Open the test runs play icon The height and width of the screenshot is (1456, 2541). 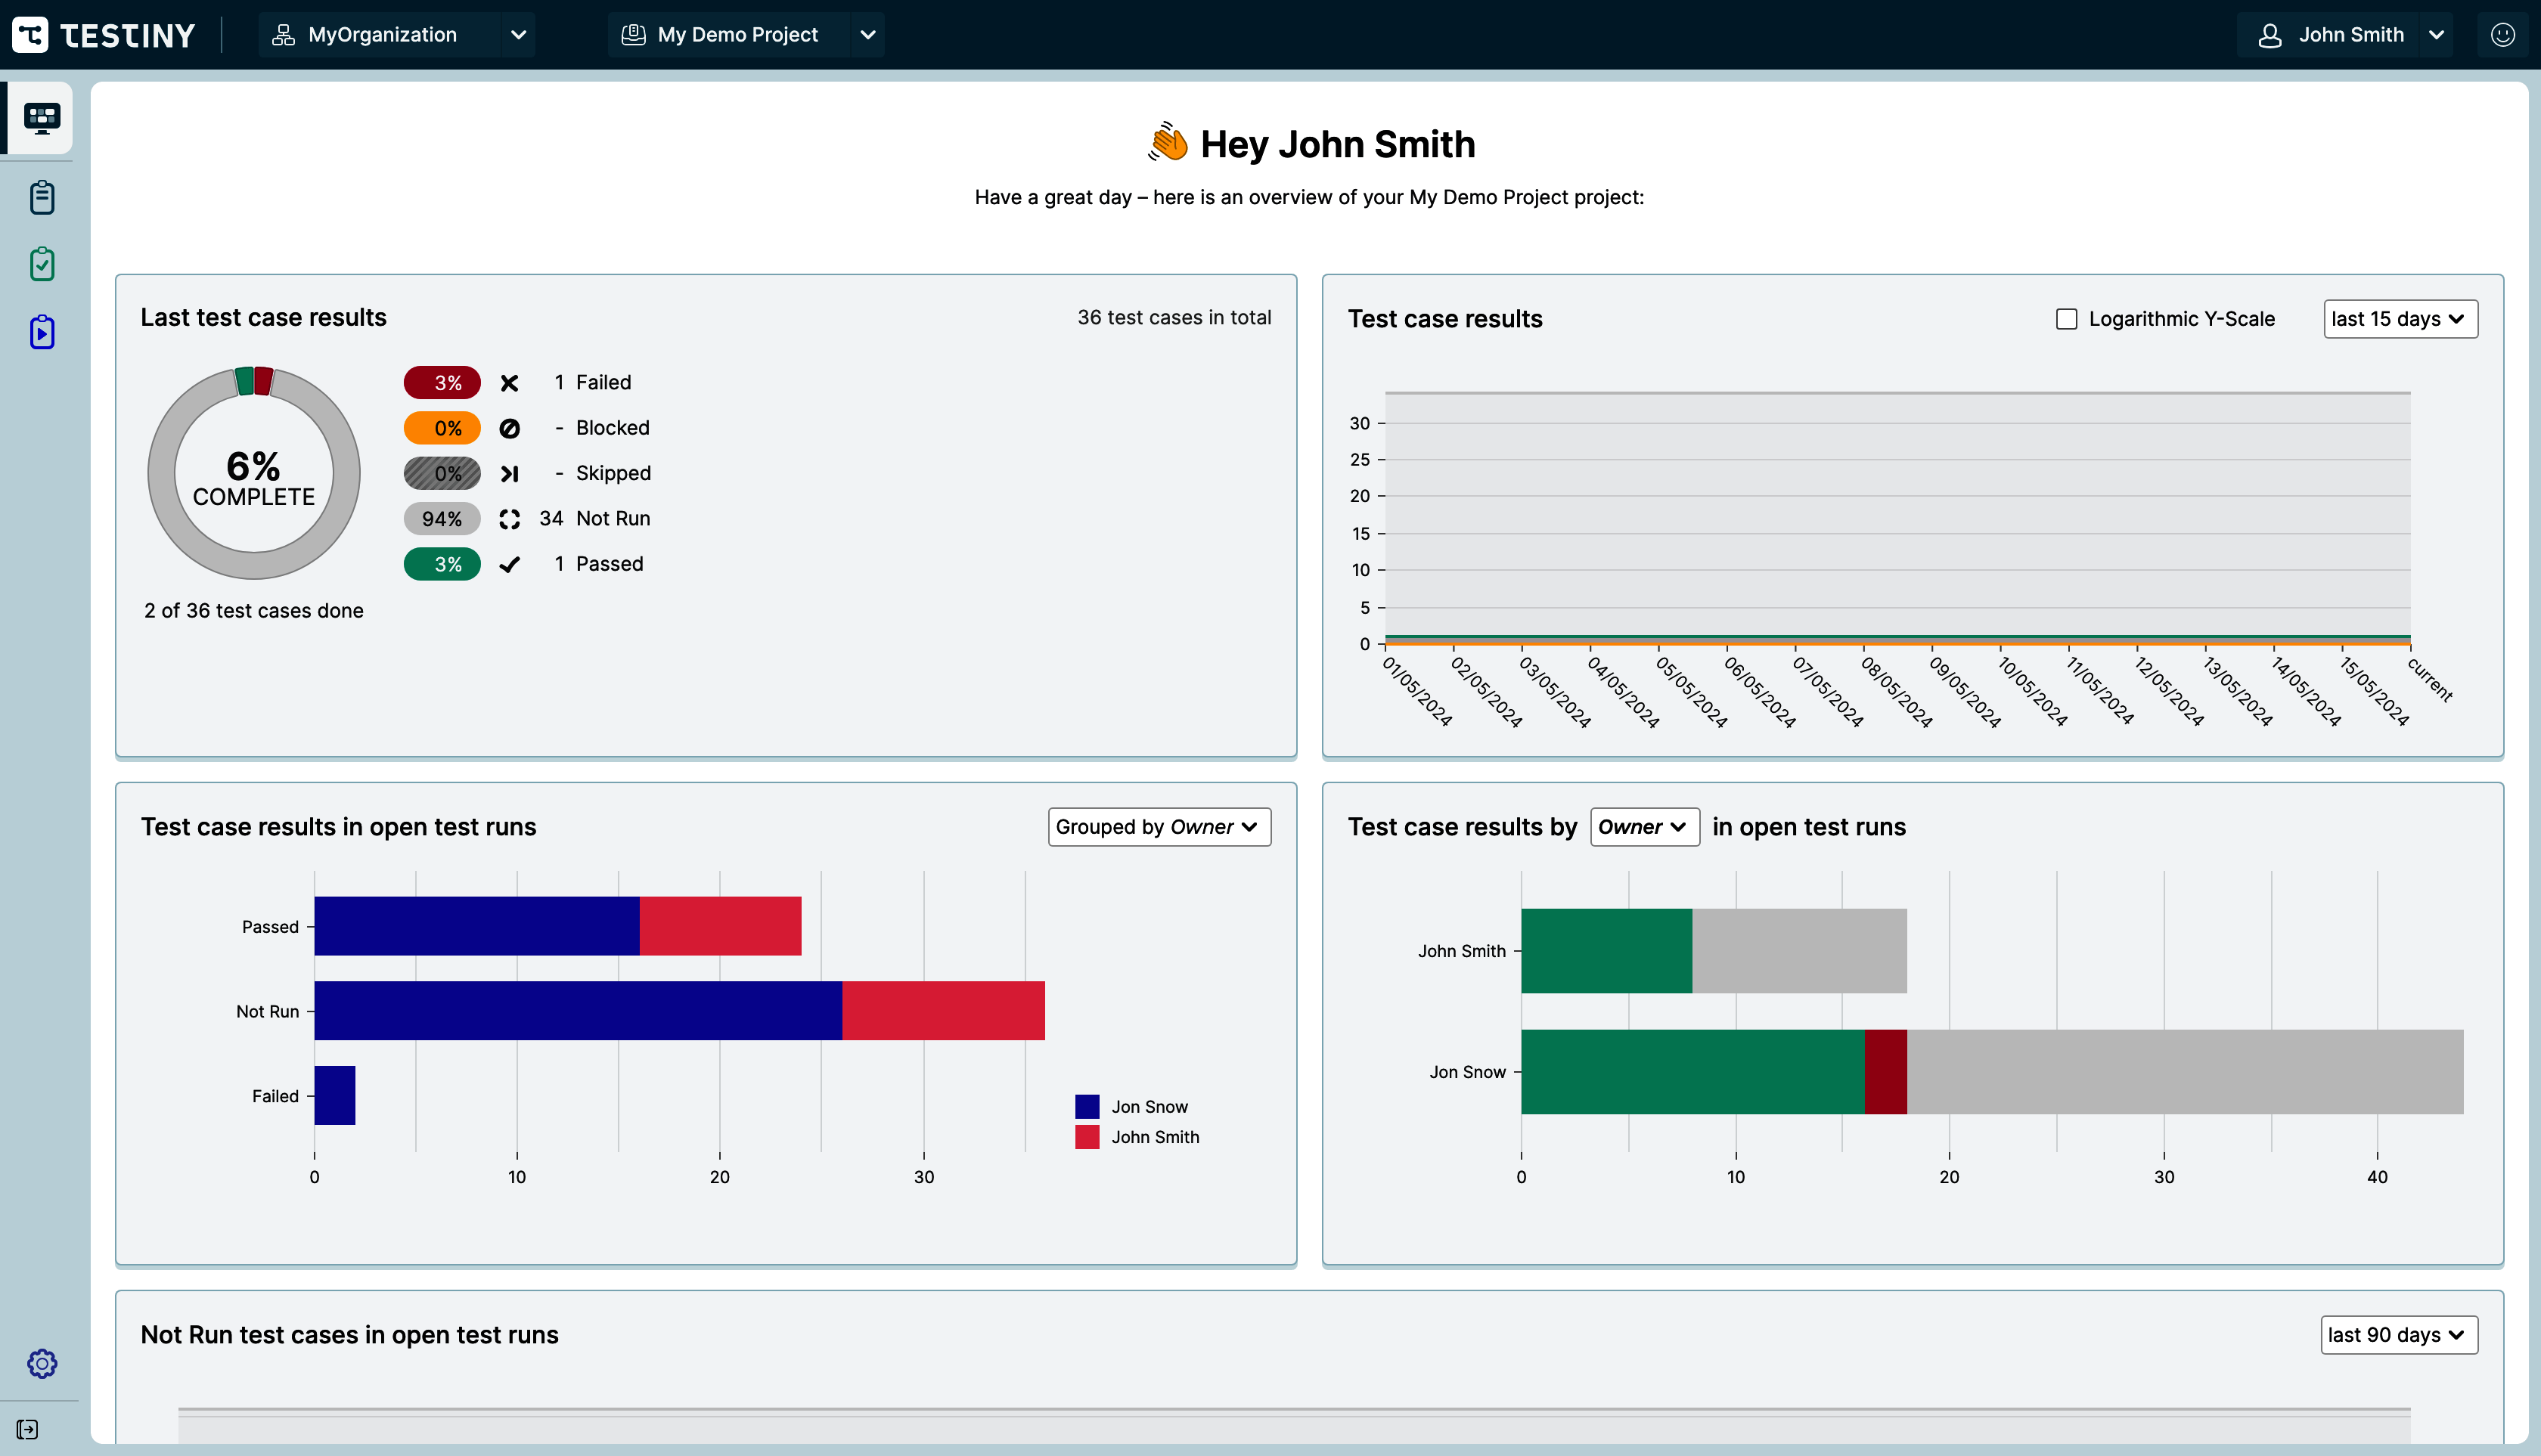tap(41, 332)
